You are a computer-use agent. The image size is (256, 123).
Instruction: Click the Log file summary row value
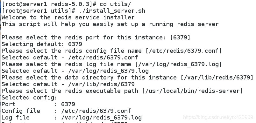[x=101, y=118]
